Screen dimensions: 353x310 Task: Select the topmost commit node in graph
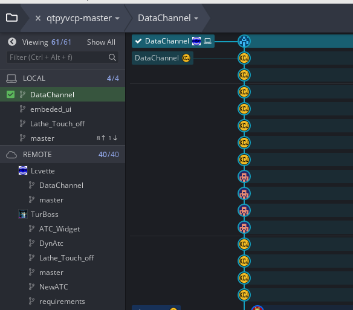(x=244, y=41)
